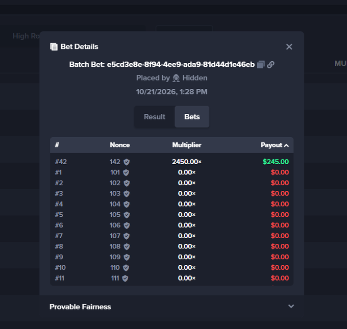
Task: Click the verify shield for nonce 105
Action: pos(127,215)
